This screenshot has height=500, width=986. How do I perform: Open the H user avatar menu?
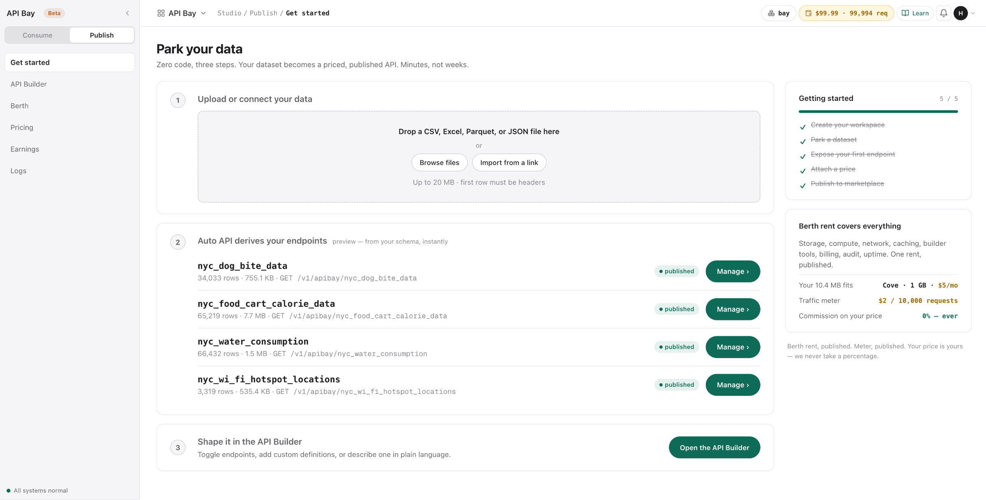pyautogui.click(x=961, y=13)
